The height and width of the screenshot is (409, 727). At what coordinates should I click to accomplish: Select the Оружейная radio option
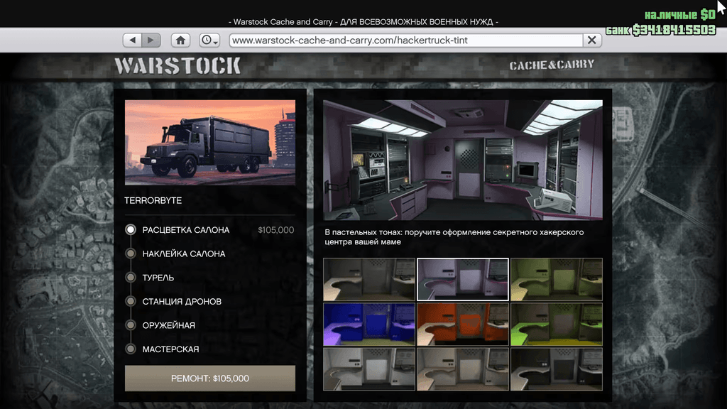(x=131, y=325)
